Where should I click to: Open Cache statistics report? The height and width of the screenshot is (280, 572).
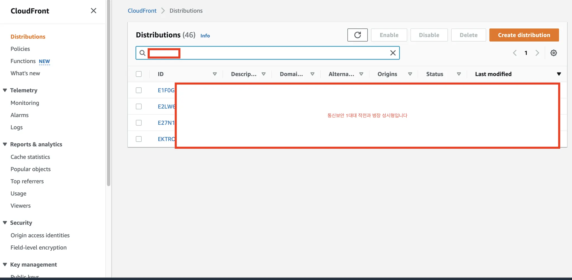coord(30,157)
